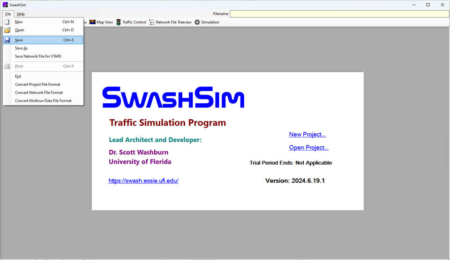450x260 pixels.
Task: Click the Traffic Control traffic light icon
Action: point(119,22)
